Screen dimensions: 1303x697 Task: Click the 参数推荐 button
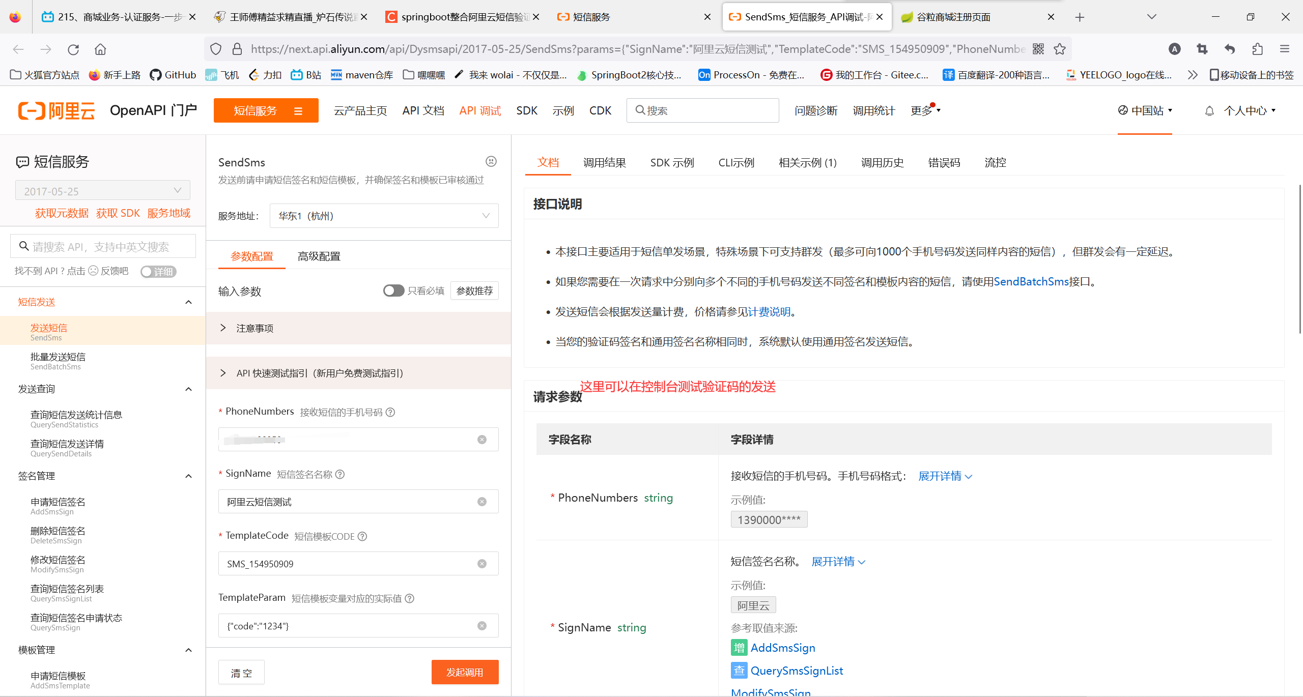(474, 291)
